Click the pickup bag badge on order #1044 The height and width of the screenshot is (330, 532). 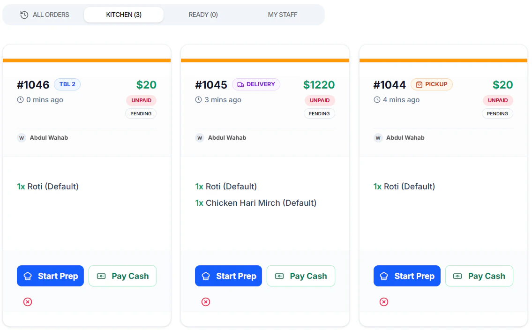tap(431, 84)
